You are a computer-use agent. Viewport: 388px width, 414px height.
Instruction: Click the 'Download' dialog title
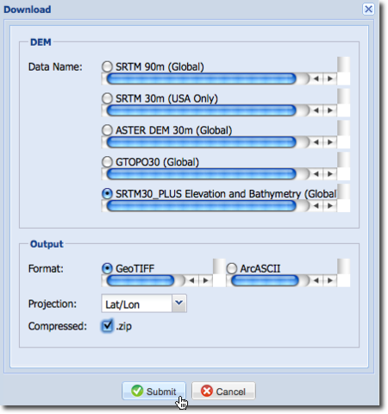pos(28,9)
